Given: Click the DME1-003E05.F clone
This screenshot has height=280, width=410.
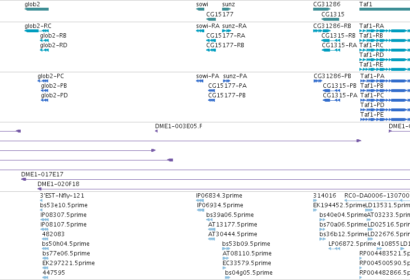Looking at the screenshot, I should (179, 127).
